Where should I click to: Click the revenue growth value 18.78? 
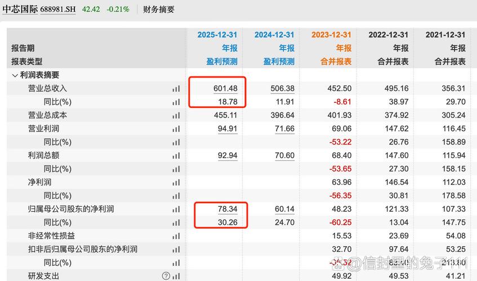coord(228,102)
